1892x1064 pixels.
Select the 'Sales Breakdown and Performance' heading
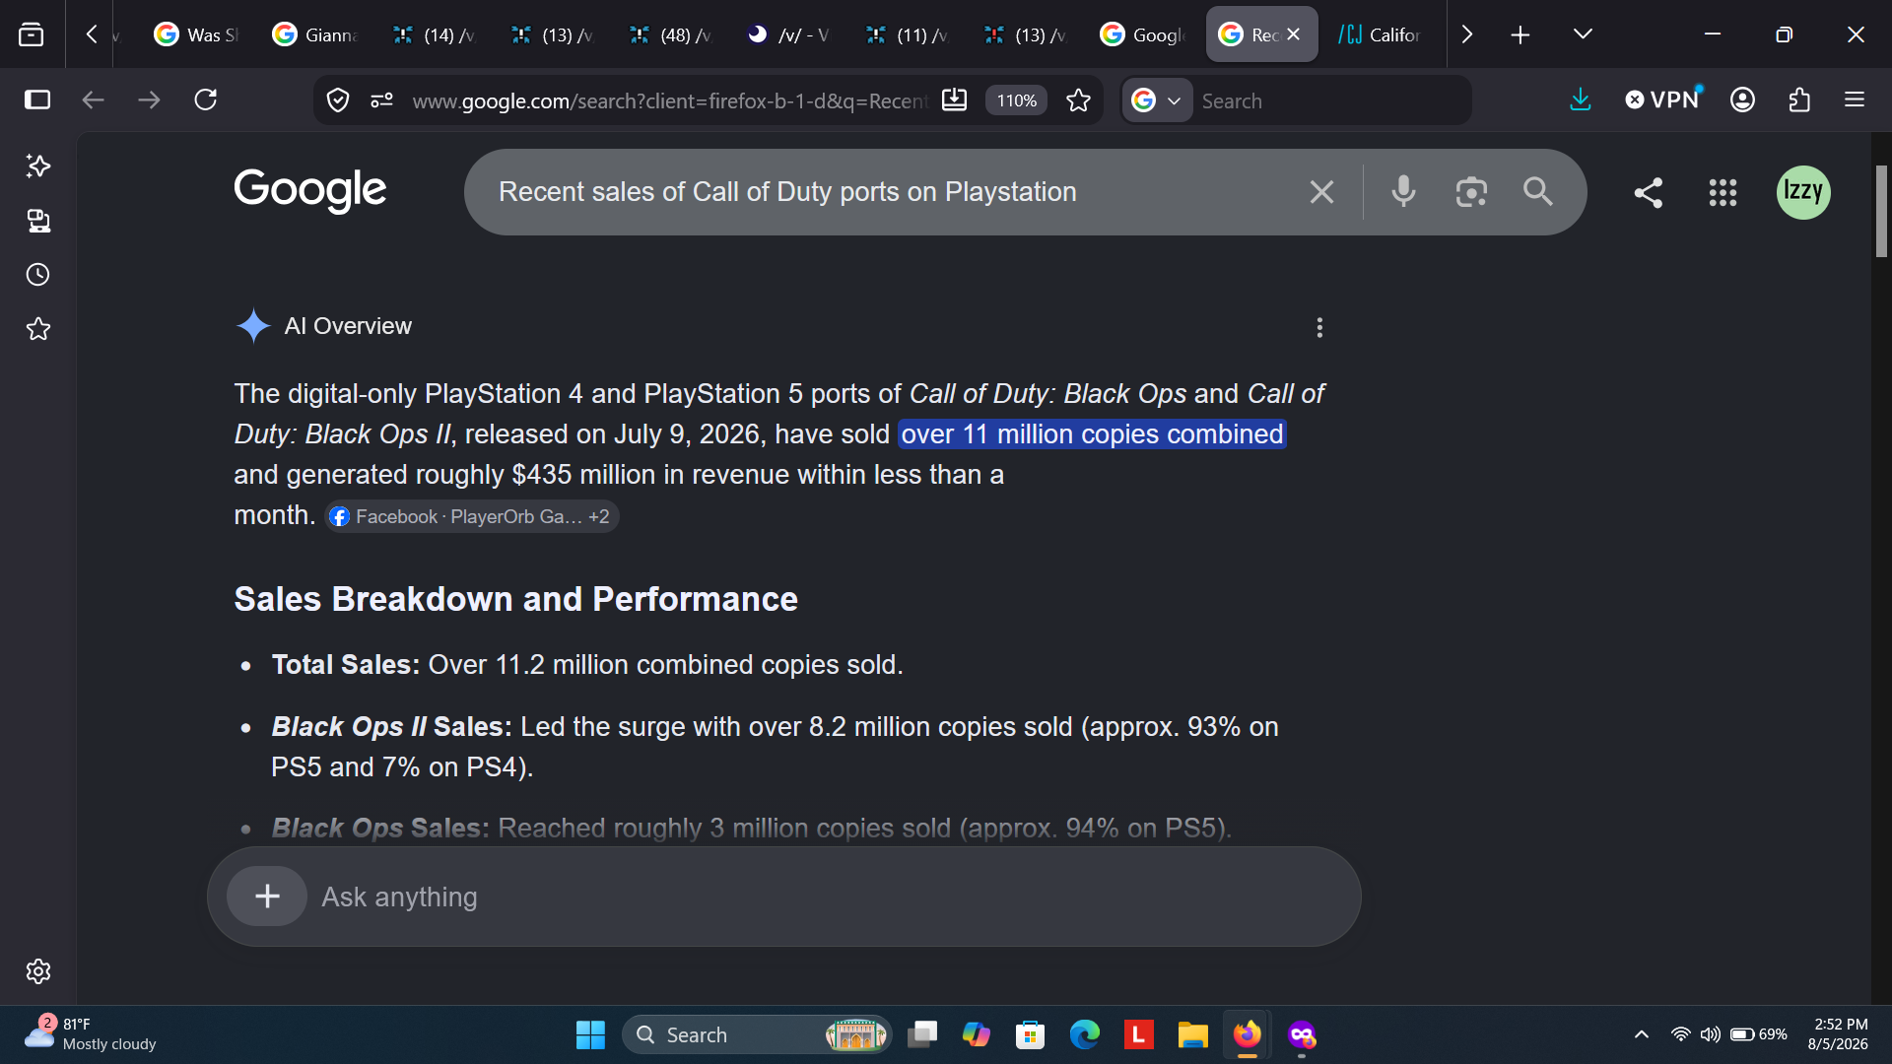515,599
